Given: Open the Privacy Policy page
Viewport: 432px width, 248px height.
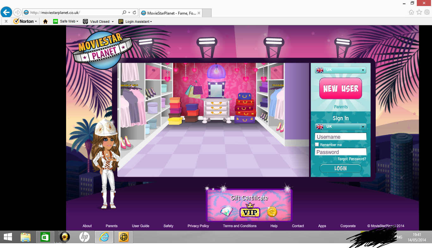Looking at the screenshot, I should click(x=198, y=226).
